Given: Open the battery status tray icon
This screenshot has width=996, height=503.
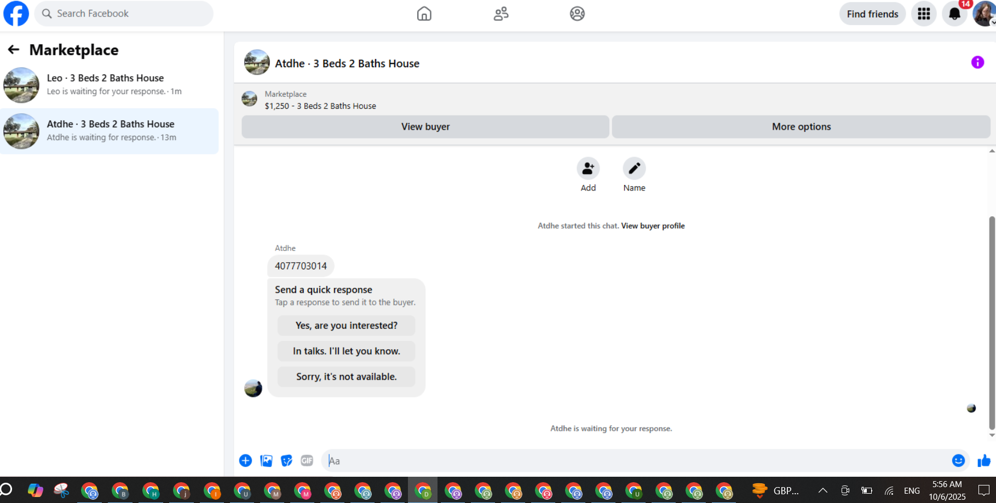Looking at the screenshot, I should click(x=867, y=490).
